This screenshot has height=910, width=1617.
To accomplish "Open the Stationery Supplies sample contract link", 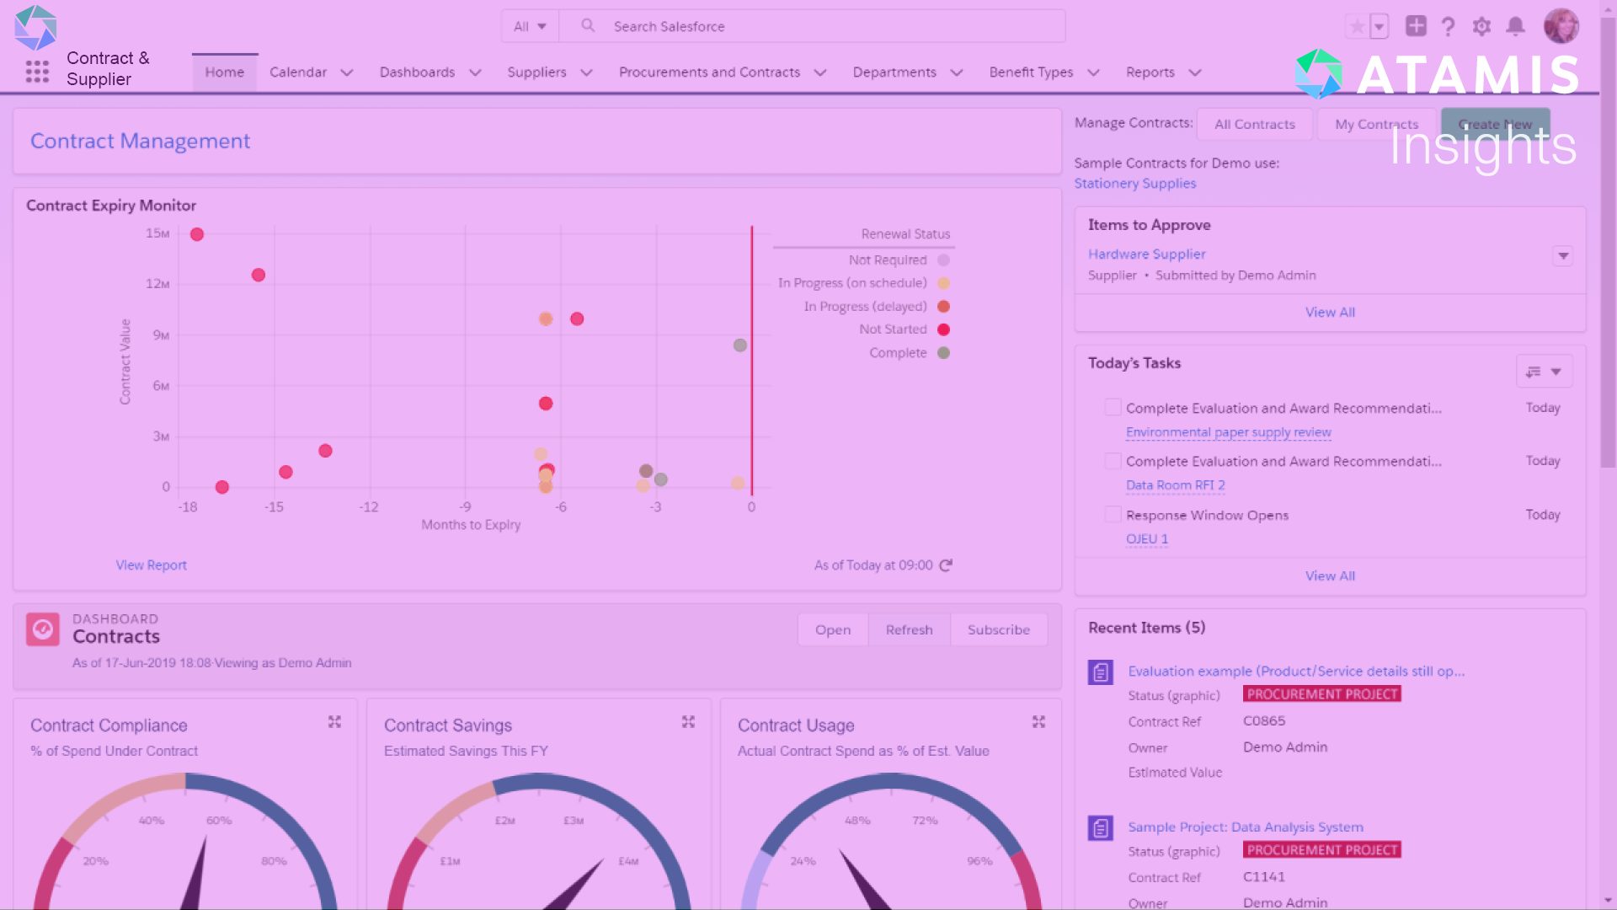I will pos(1134,184).
